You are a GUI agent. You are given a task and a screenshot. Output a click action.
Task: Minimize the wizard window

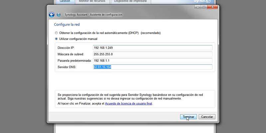click(x=198, y=7)
